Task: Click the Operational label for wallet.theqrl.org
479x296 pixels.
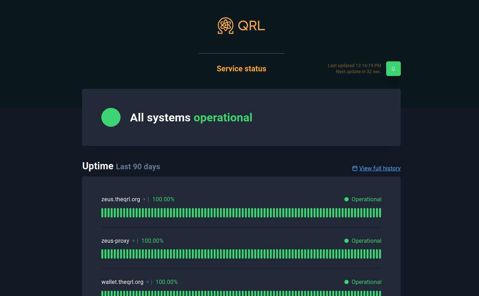Action: (x=366, y=282)
